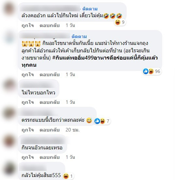Open the haha reaction with count 1

point(68,176)
